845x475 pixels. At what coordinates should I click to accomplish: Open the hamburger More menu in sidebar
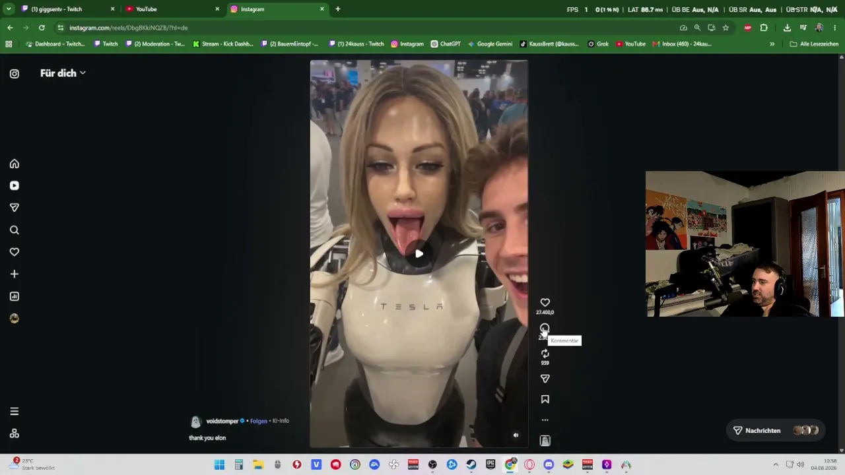[15, 412]
